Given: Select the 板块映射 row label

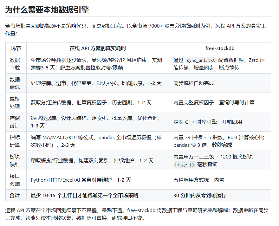Looking at the screenshot, I should click(x=15, y=160).
